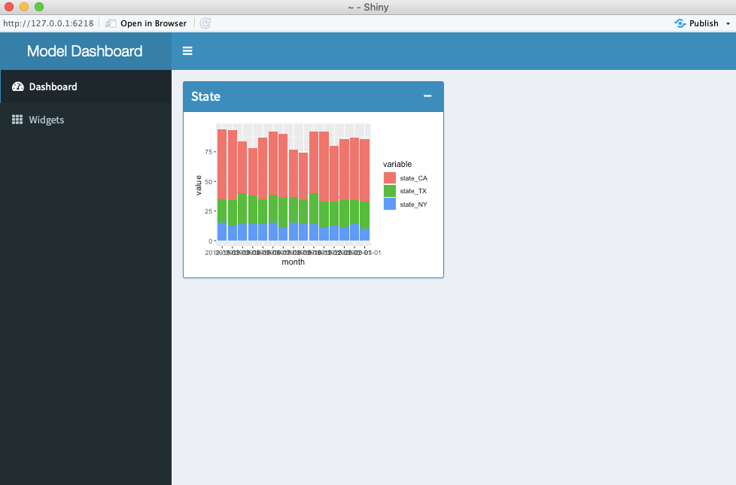Viewport: 736px width, 485px height.
Task: Click the sidebar hamburger toggle icon
Action: pyautogui.click(x=187, y=51)
